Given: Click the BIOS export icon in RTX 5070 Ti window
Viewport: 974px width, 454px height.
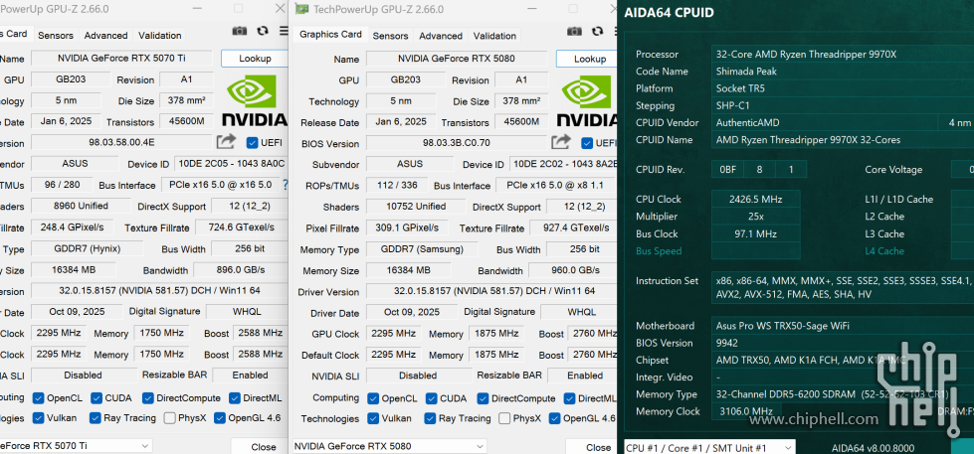Looking at the screenshot, I should pos(226,143).
